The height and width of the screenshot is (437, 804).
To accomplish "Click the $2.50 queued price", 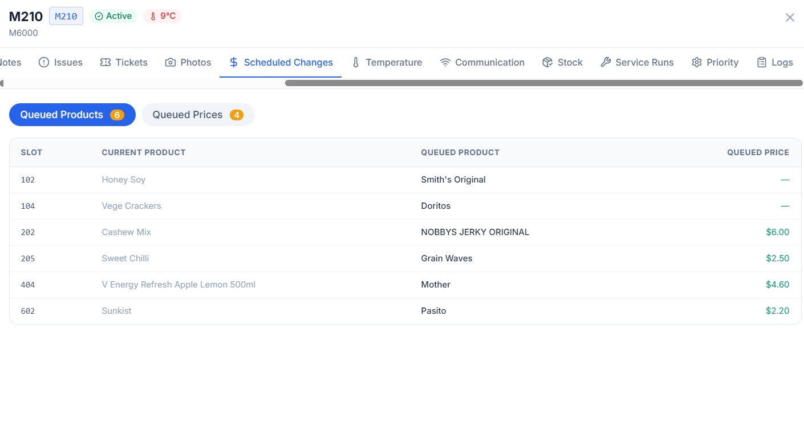I will pos(778,258).
